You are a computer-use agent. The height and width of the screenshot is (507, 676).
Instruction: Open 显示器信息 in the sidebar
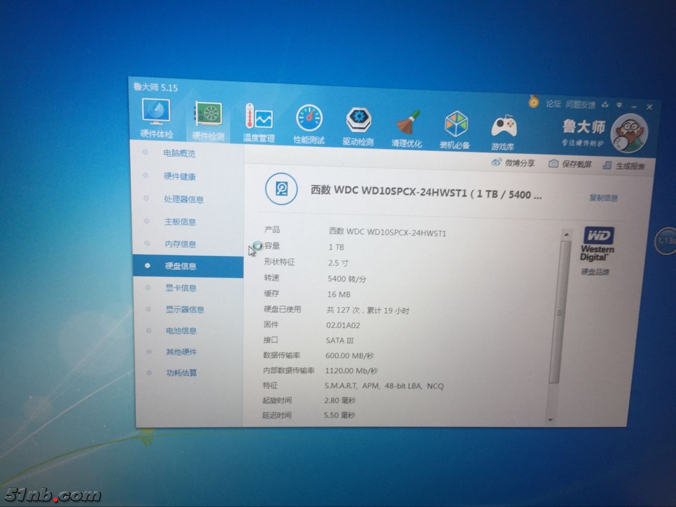coord(185,309)
